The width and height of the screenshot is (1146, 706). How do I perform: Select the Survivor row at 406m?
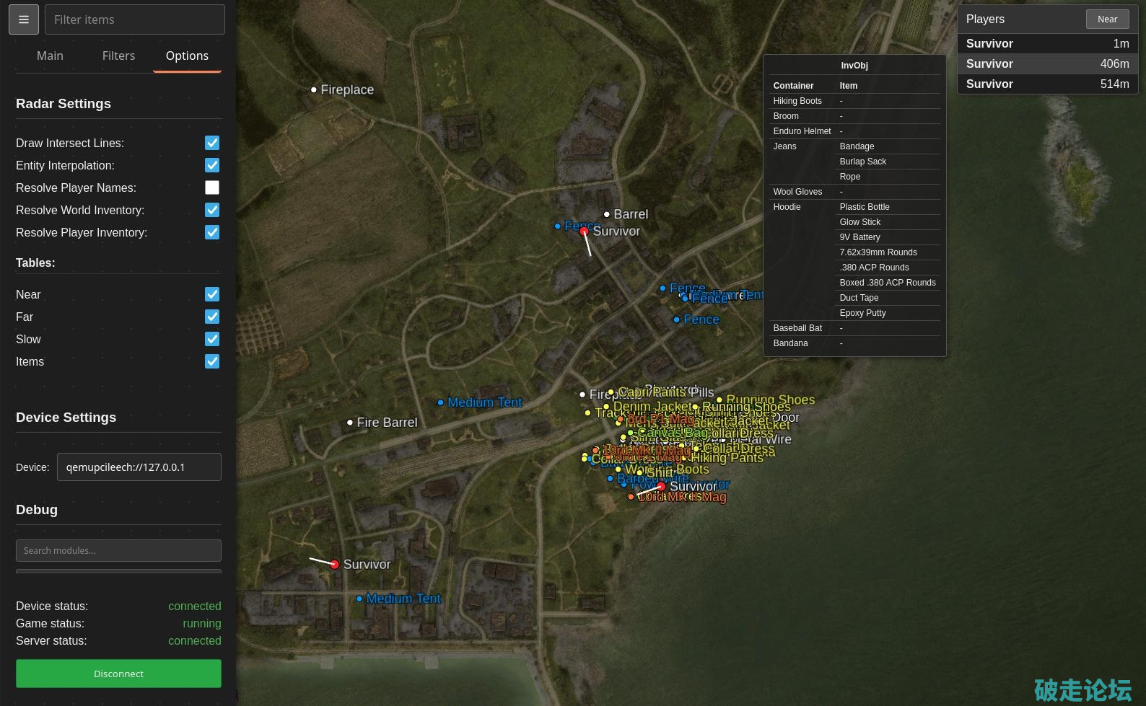[x=1047, y=63]
